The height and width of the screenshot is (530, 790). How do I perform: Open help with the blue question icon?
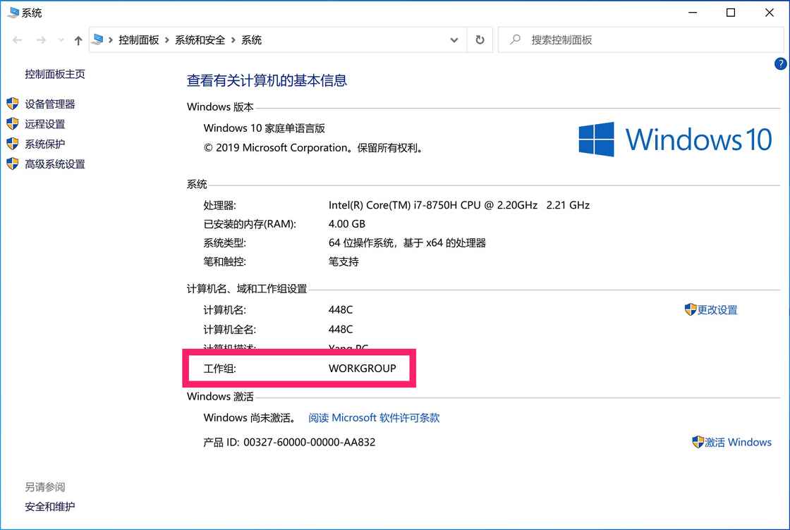(x=780, y=64)
